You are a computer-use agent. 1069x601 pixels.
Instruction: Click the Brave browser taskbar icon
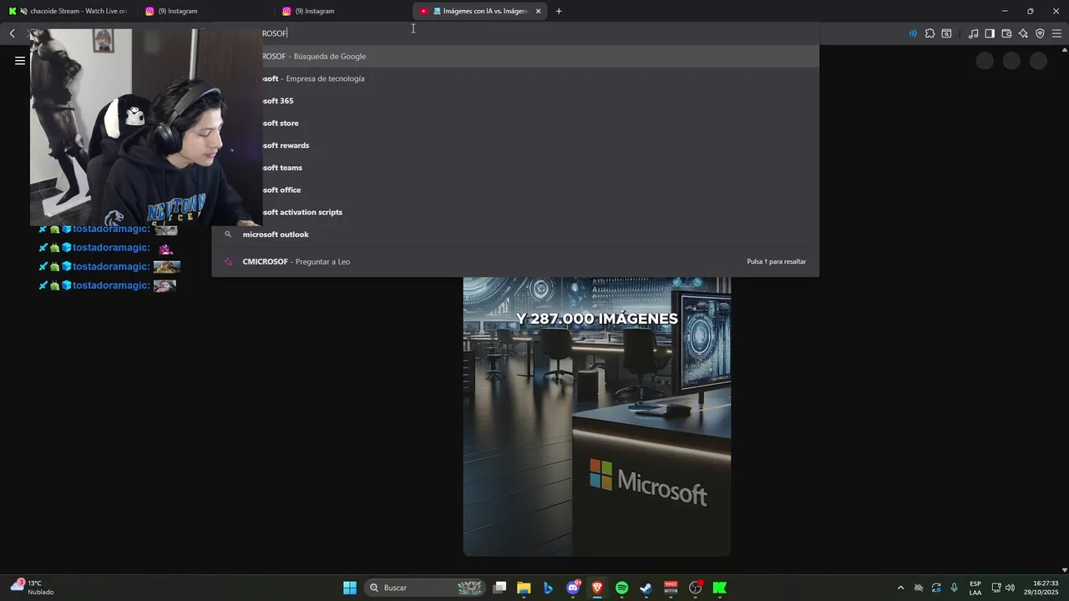[x=597, y=588]
